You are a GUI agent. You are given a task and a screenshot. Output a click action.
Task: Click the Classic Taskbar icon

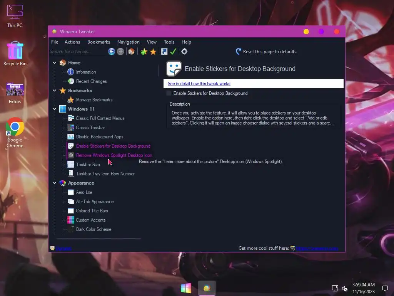[x=71, y=128]
